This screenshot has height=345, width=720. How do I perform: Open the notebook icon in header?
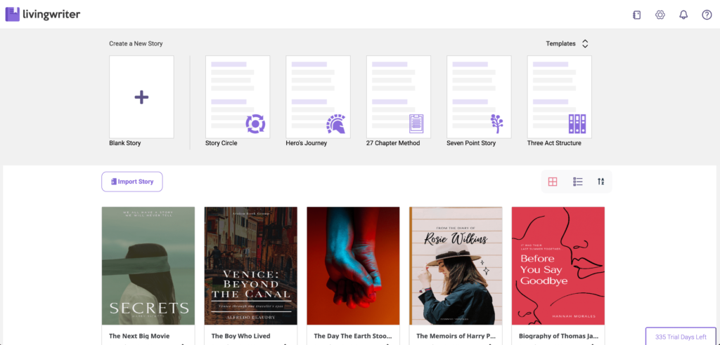click(x=637, y=15)
